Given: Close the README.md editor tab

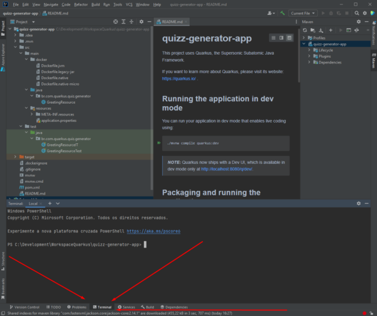Looking at the screenshot, I should (x=186, y=22).
